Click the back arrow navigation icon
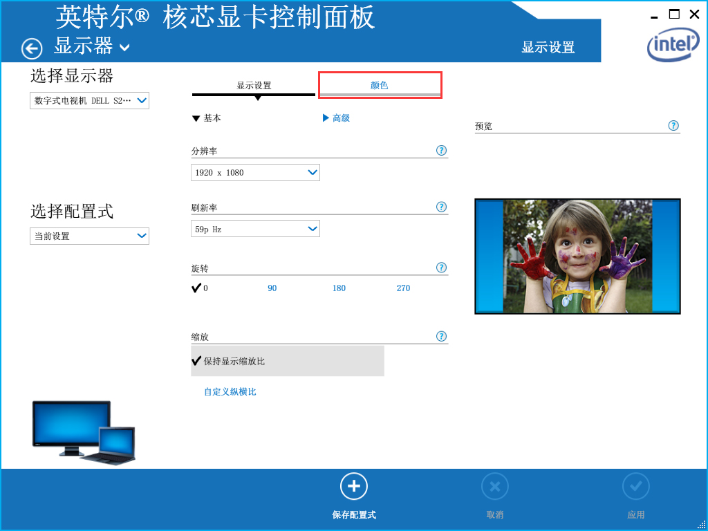Viewport: 708px width, 531px height. click(x=31, y=48)
